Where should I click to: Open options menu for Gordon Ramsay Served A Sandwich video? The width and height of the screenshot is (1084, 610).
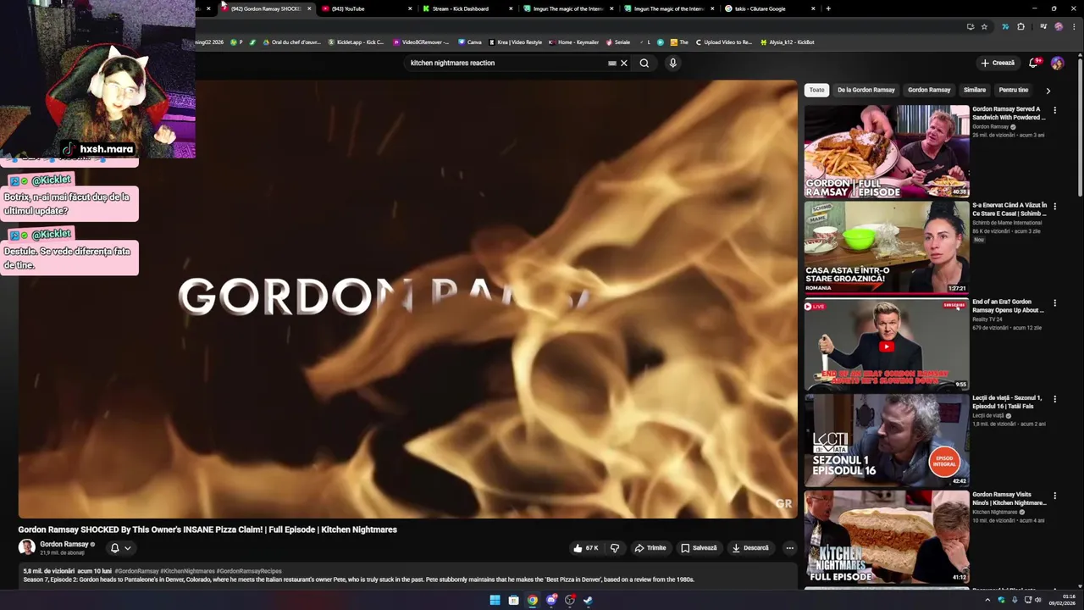(1054, 110)
